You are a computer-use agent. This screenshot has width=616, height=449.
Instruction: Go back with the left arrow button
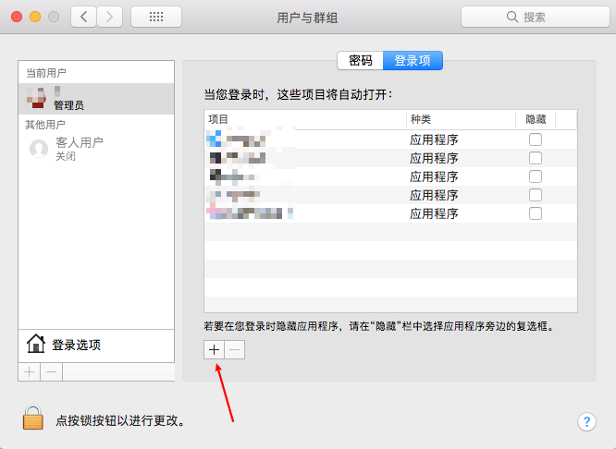point(84,17)
